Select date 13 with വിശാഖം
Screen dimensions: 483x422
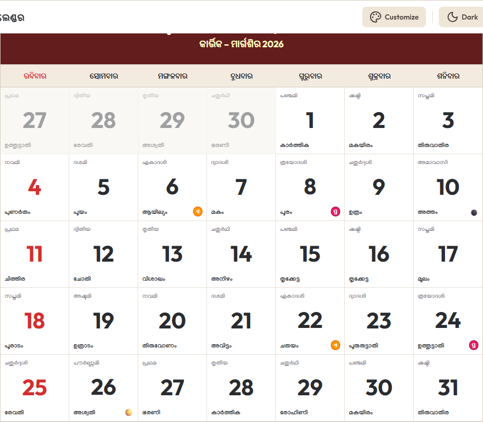coord(173,254)
